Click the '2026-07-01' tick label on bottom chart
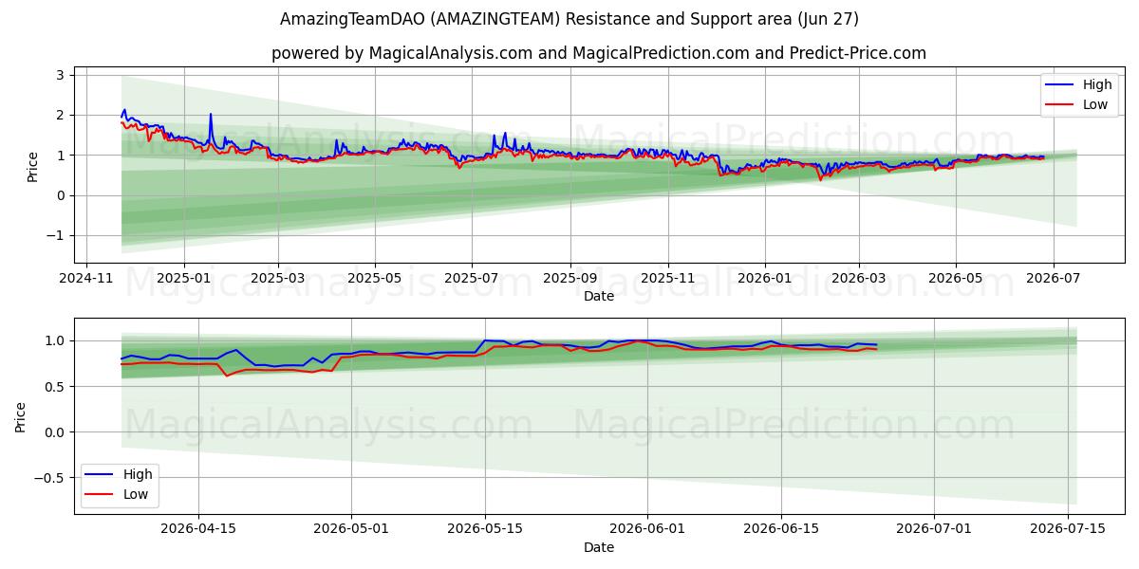The height and width of the screenshot is (569, 1139). click(934, 530)
